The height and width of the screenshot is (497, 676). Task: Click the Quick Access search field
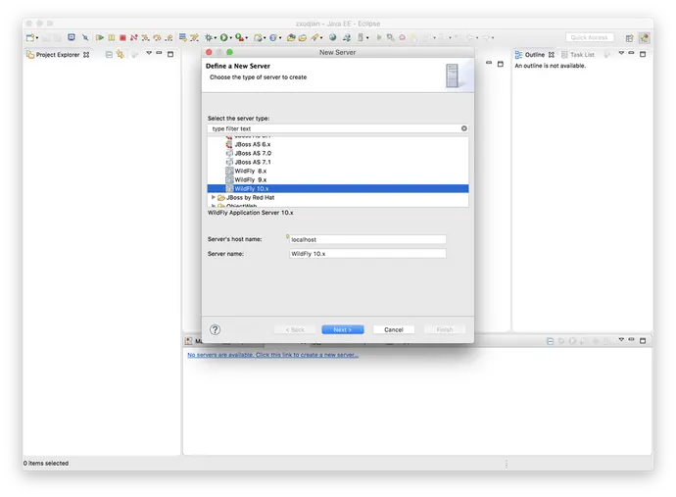pos(590,37)
